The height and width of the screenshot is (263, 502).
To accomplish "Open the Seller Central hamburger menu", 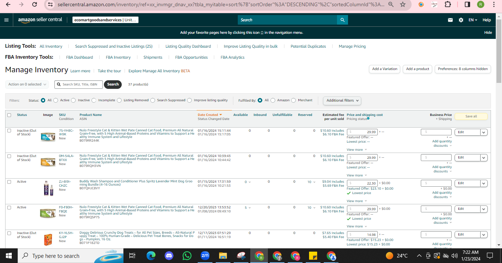I will pyautogui.click(x=6, y=20).
